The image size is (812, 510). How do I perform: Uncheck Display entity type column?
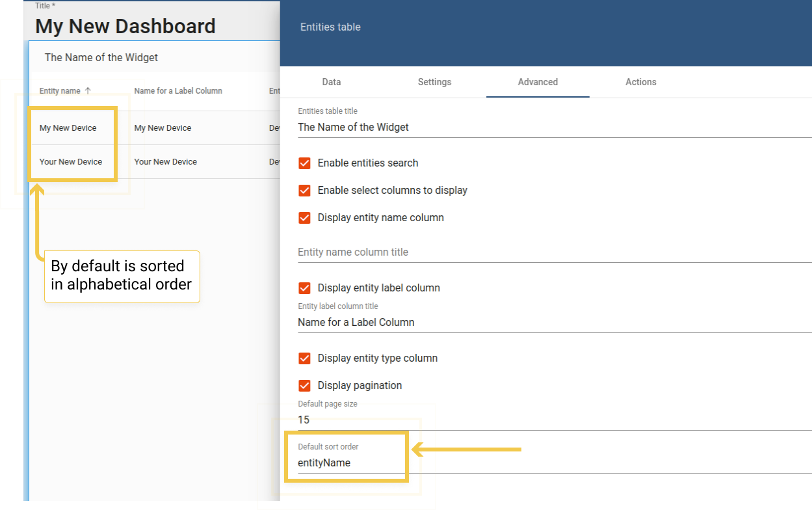pos(304,358)
